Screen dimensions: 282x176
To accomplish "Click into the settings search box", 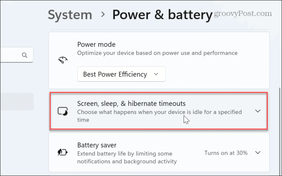I will [17, 55].
